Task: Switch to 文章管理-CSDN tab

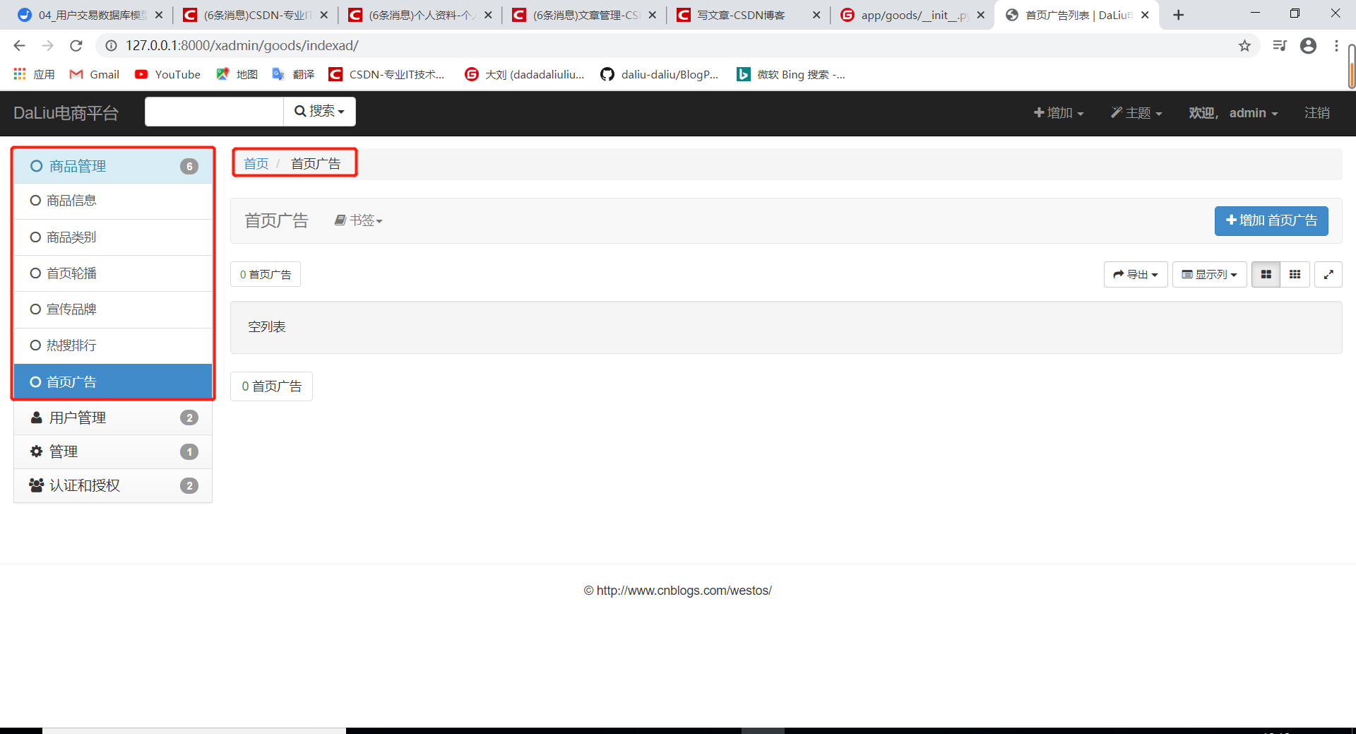Action: [585, 15]
